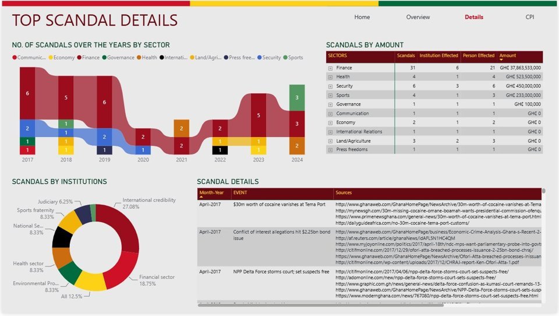This screenshot has height=316, width=559.
Task: Select the 2017 Finance bar segment
Action: 27,93
